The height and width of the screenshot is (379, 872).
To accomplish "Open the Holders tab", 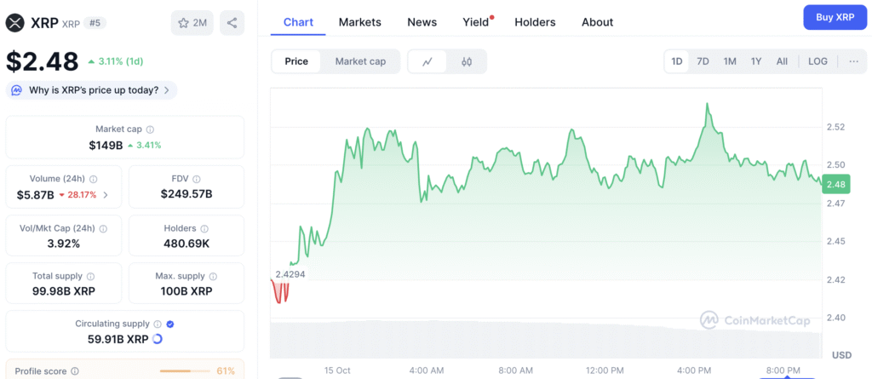I will click(x=535, y=22).
